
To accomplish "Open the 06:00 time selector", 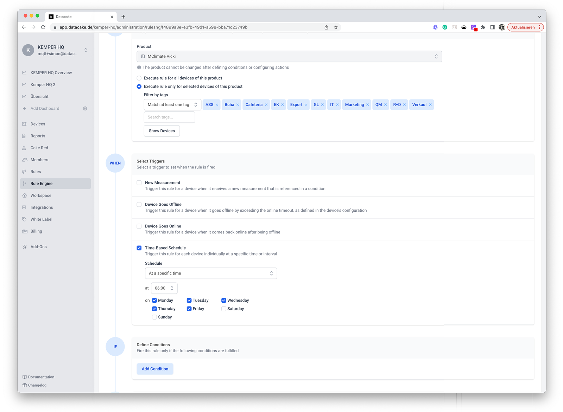I will [x=164, y=288].
